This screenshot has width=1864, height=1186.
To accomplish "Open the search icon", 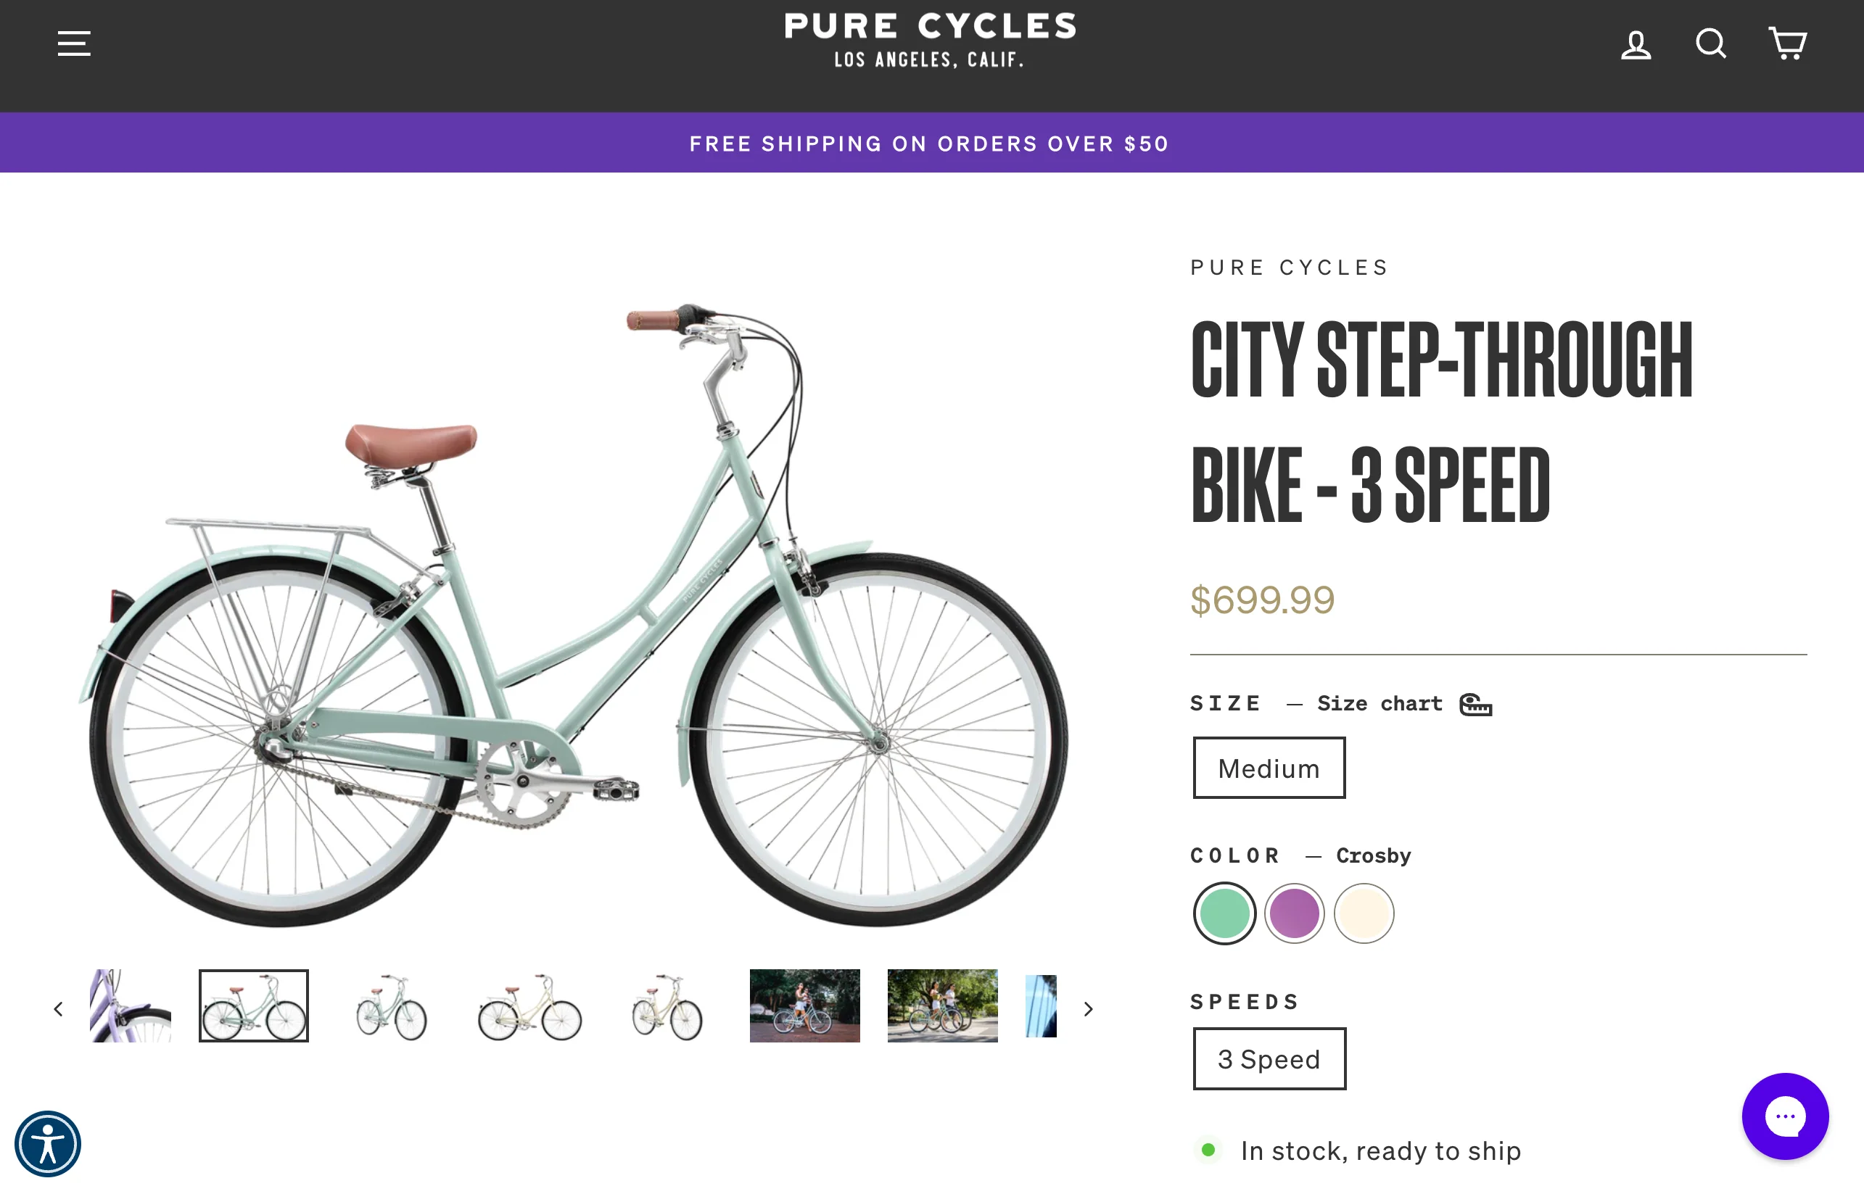I will [x=1711, y=44].
